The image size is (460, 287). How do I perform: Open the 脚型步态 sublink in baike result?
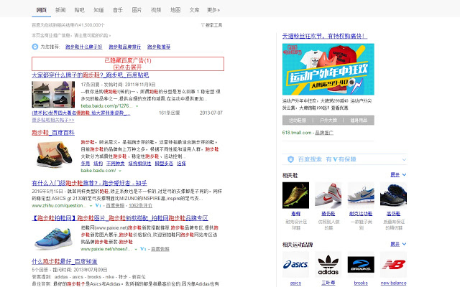[x=164, y=164]
